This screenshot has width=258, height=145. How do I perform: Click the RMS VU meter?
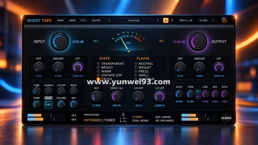(x=128, y=41)
